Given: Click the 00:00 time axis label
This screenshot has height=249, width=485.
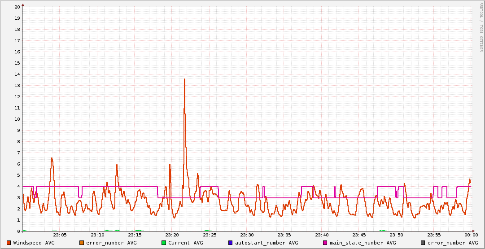Looking at the screenshot, I should pyautogui.click(x=471, y=235).
